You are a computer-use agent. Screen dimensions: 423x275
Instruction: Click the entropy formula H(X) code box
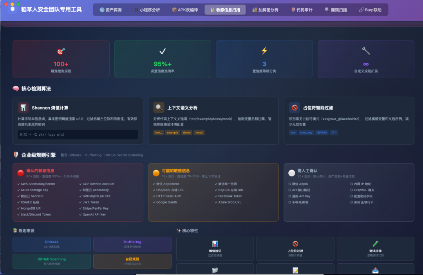78,135
